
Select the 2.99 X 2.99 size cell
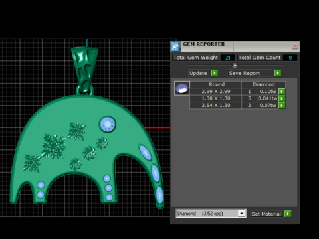click(x=215, y=92)
